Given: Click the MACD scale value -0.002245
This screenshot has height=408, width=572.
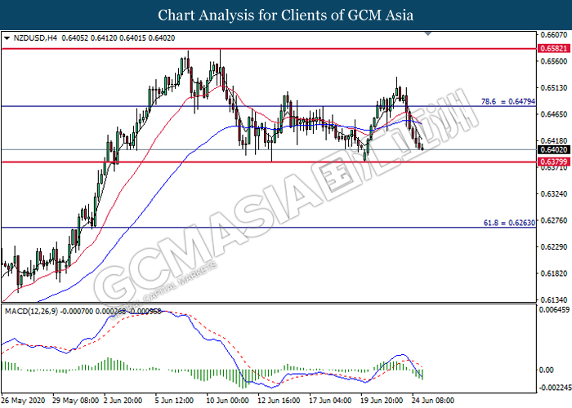Looking at the screenshot, I should [x=555, y=388].
